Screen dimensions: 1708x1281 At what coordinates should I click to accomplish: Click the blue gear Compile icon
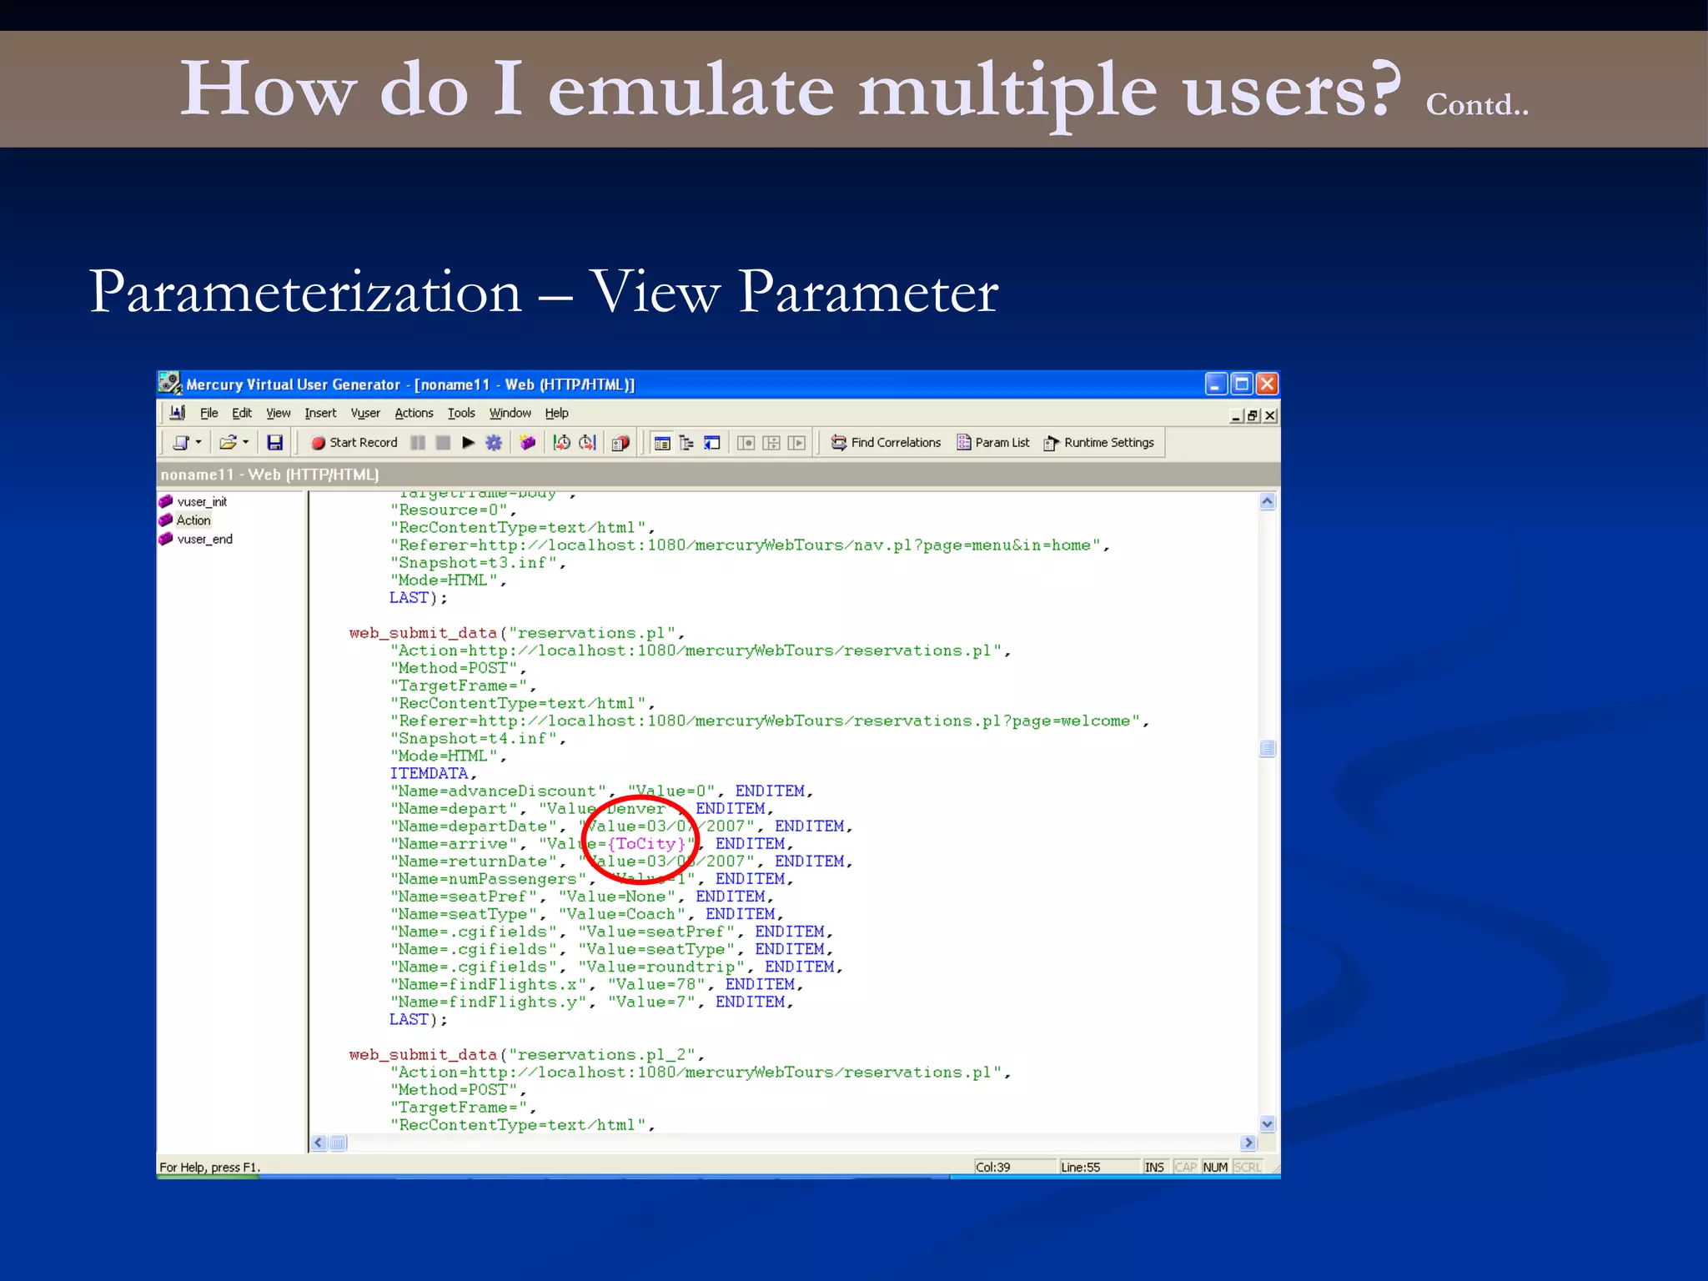click(x=494, y=443)
